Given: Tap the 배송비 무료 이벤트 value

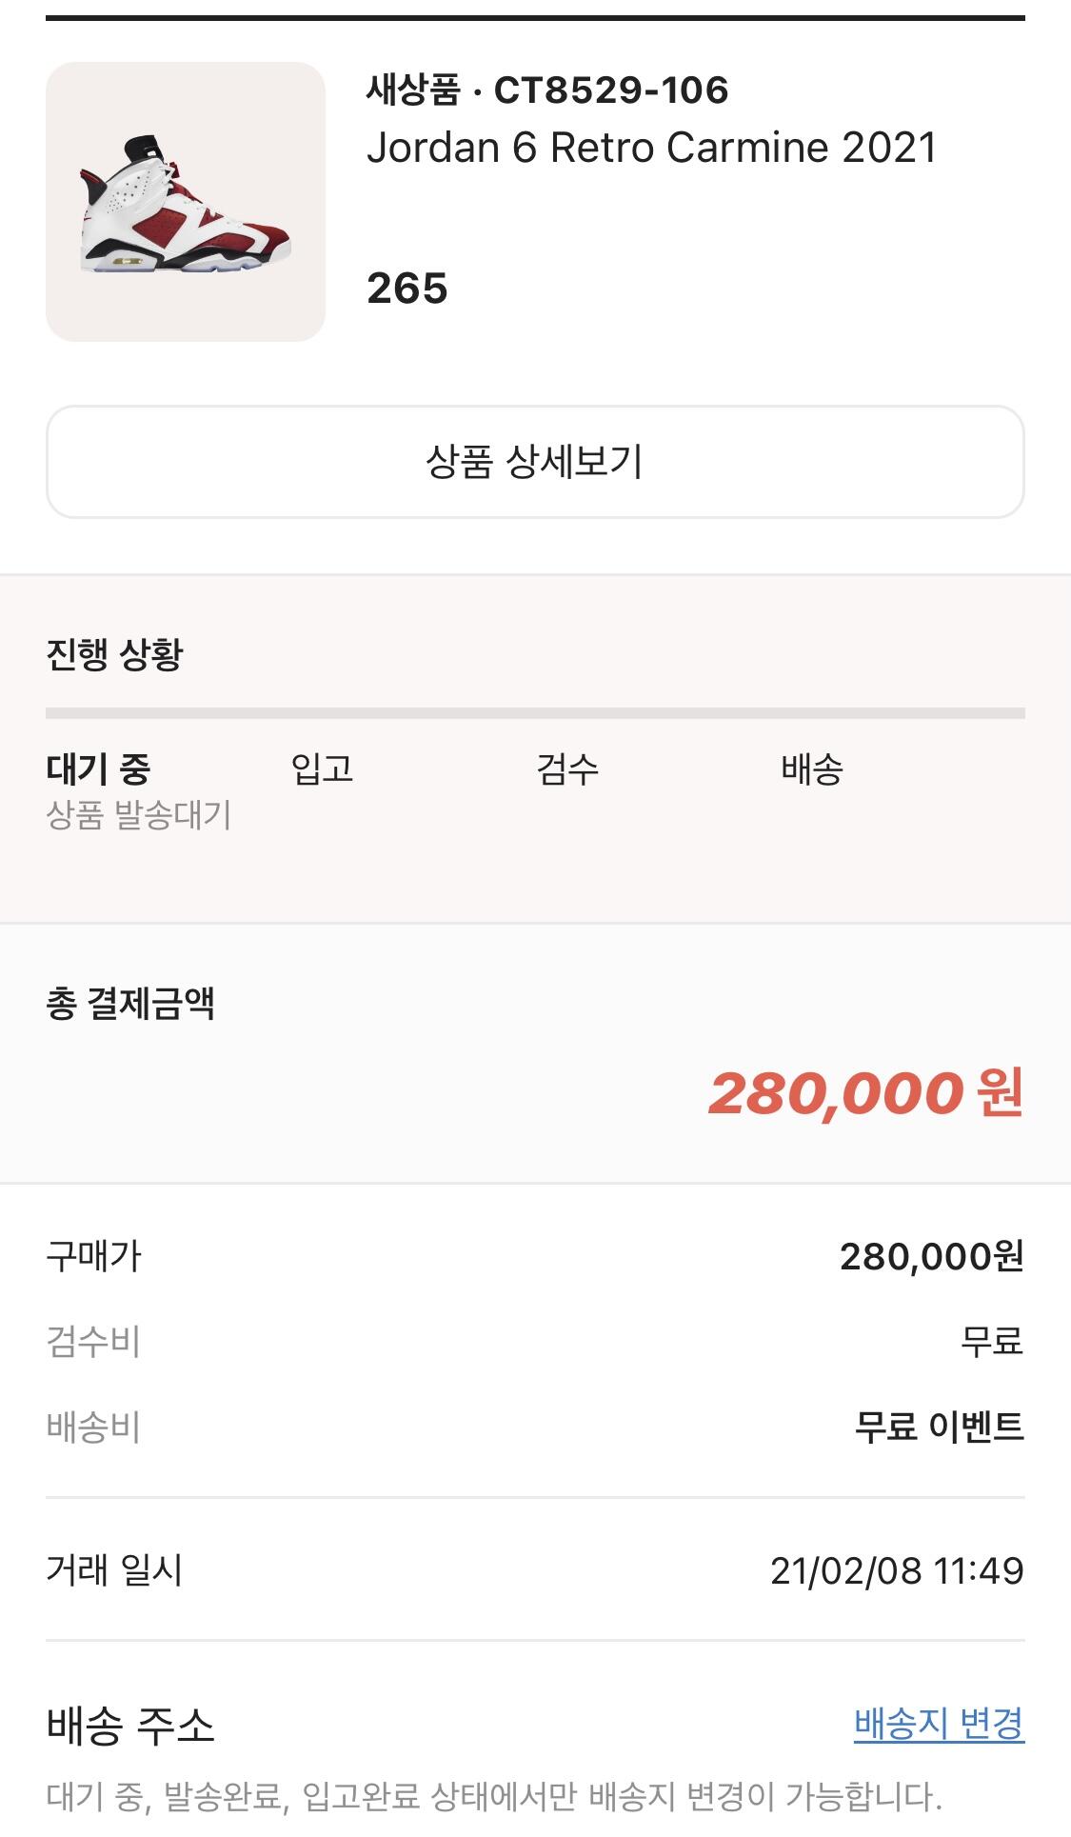Looking at the screenshot, I should click(x=939, y=1427).
